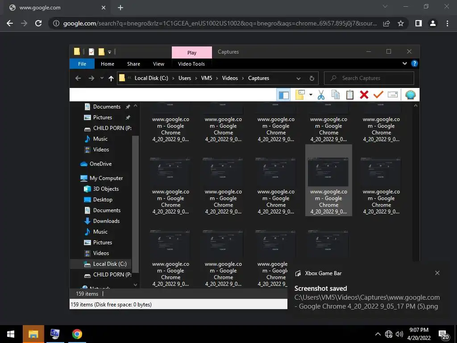Go back in Chrome browser
Screen dimensions: 457x343
(x=10, y=23)
